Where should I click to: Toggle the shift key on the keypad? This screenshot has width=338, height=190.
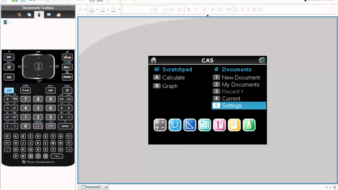tap(26, 90)
